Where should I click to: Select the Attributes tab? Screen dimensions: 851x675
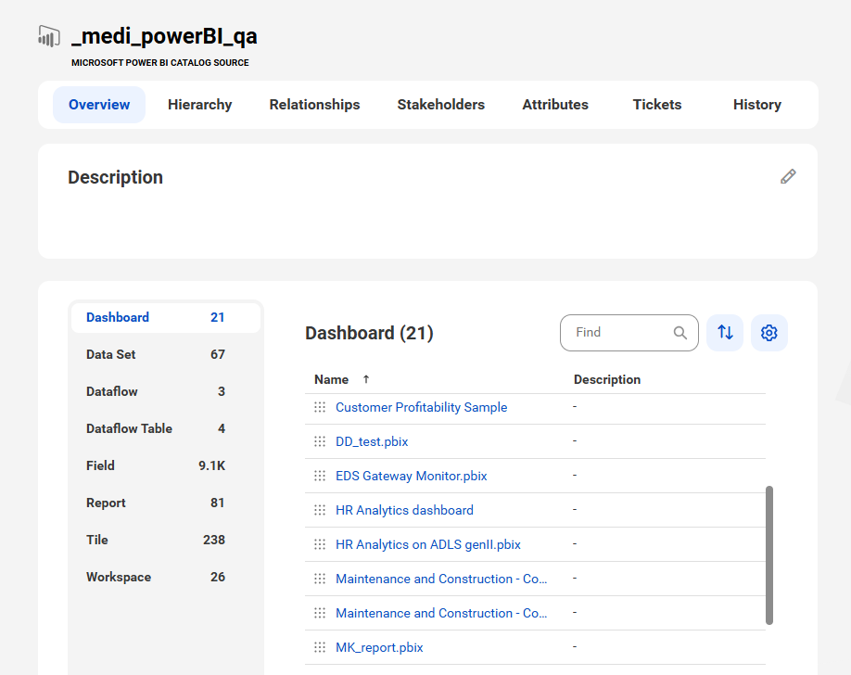click(x=555, y=105)
